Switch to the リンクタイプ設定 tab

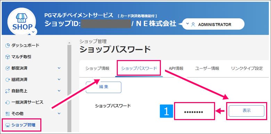(247, 68)
